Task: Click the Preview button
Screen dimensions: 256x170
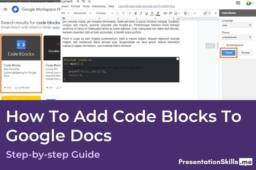Action: pyautogui.click(x=245, y=53)
